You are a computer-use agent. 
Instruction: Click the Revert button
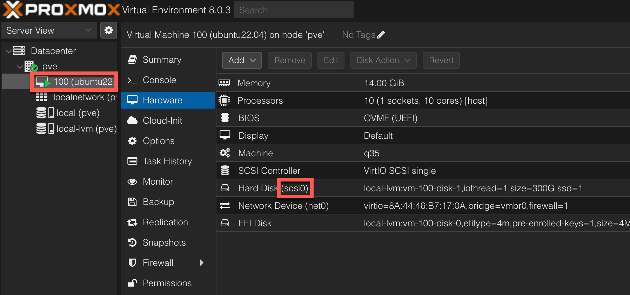(441, 60)
